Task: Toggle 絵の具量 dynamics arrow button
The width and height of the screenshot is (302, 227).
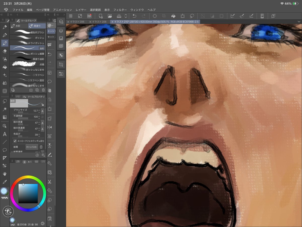Action: (x=42, y=123)
